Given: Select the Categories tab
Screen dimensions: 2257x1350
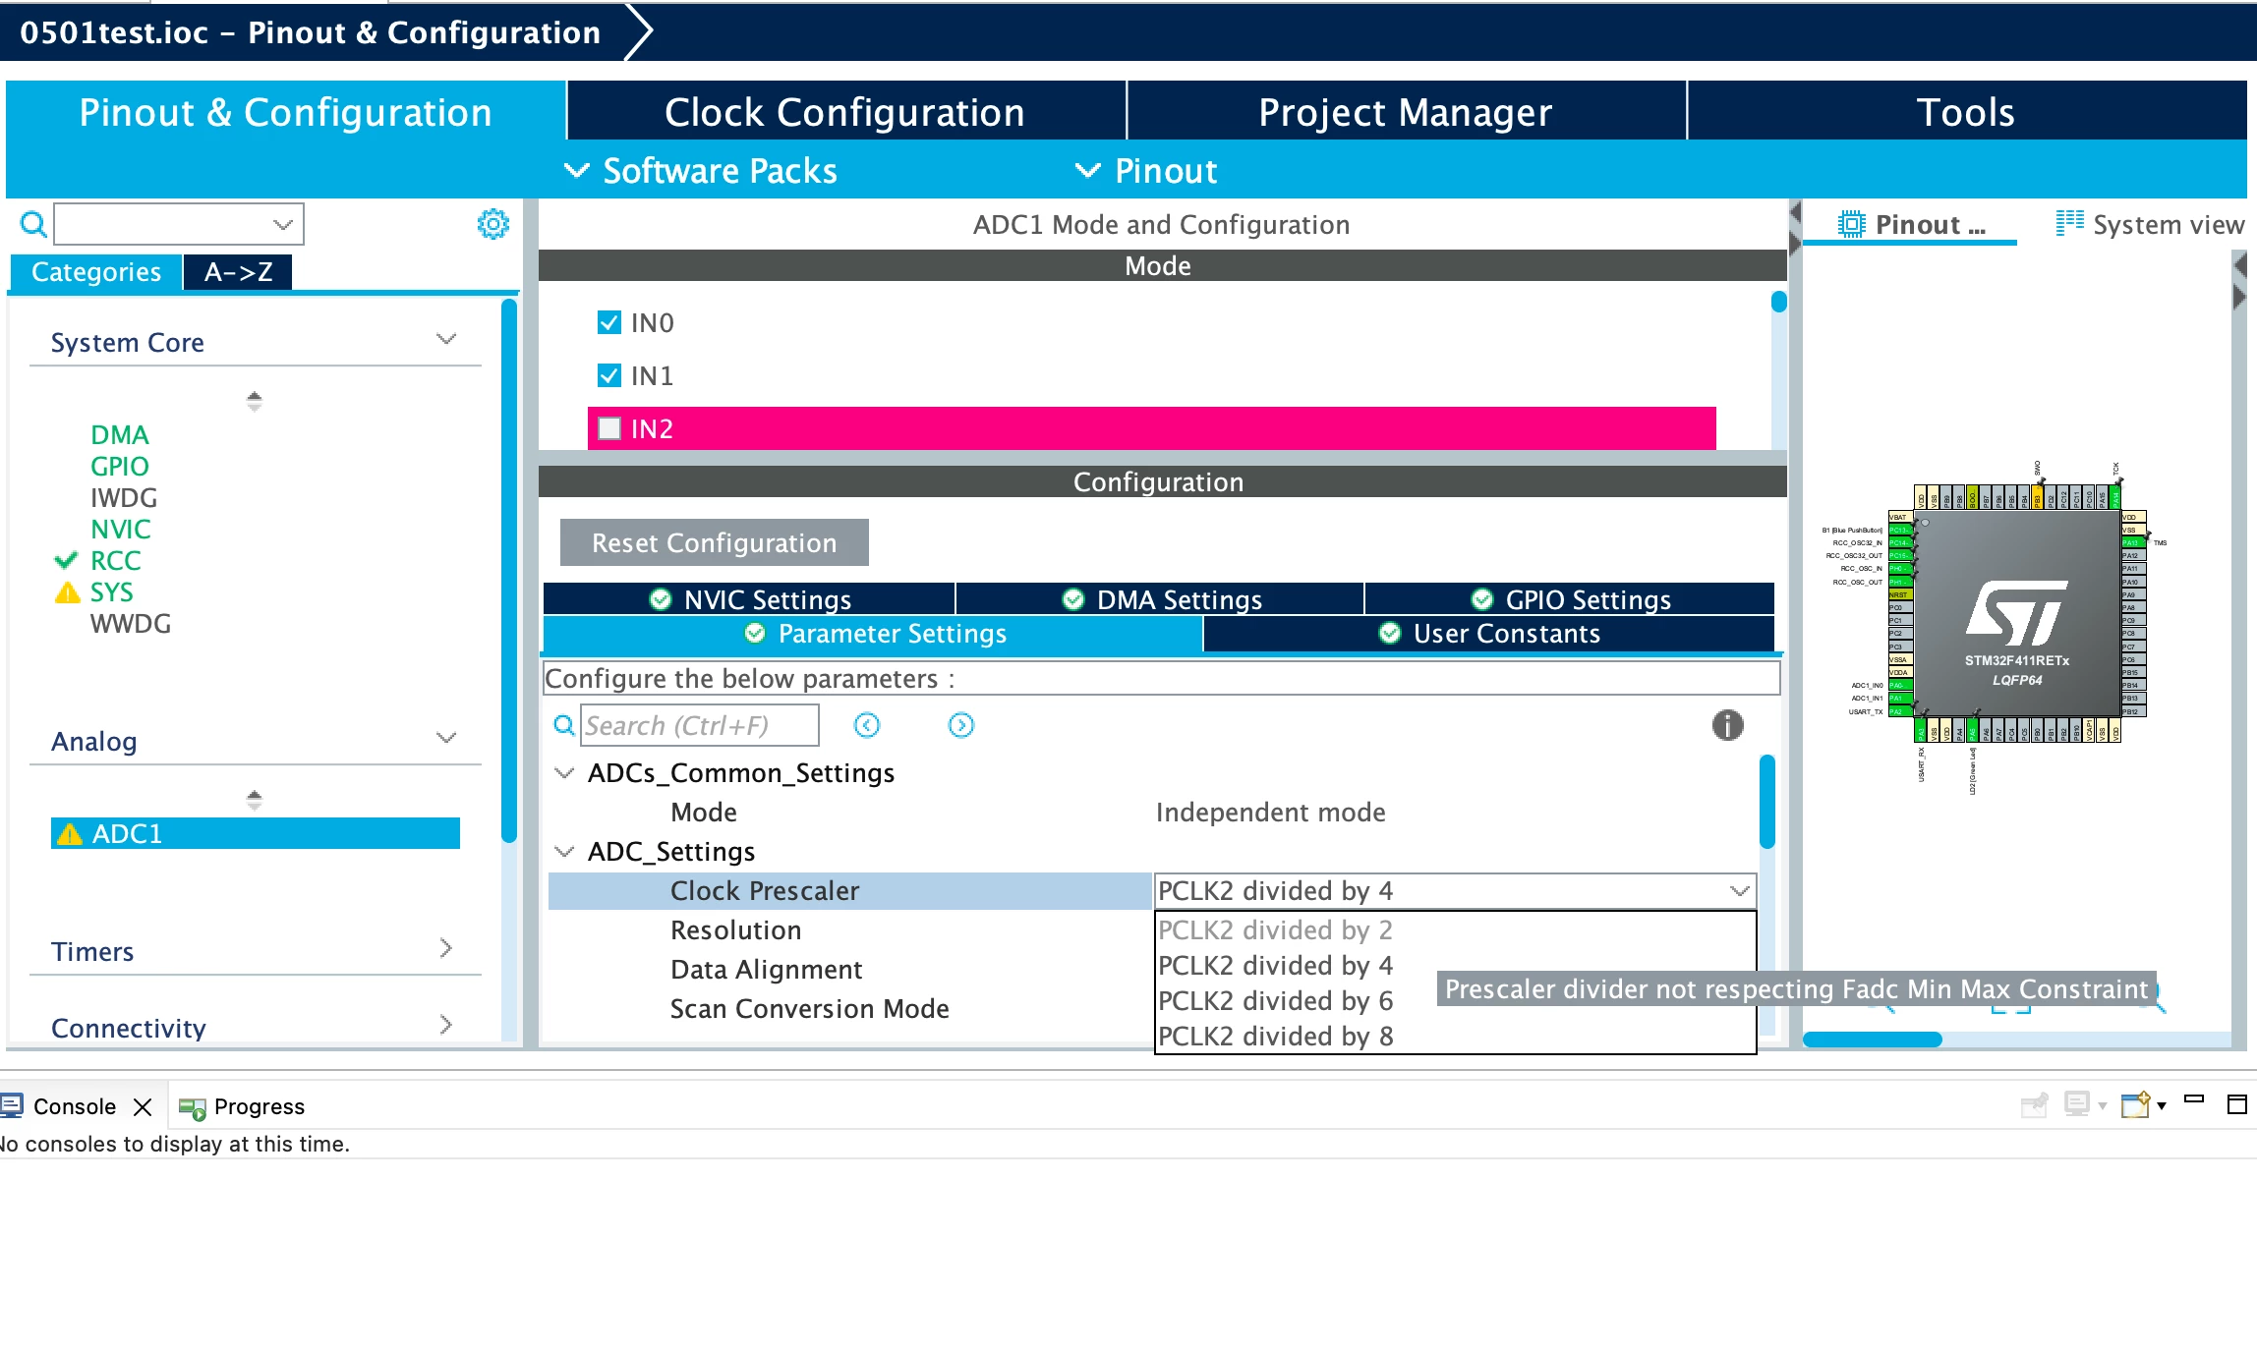Looking at the screenshot, I should click(96, 272).
